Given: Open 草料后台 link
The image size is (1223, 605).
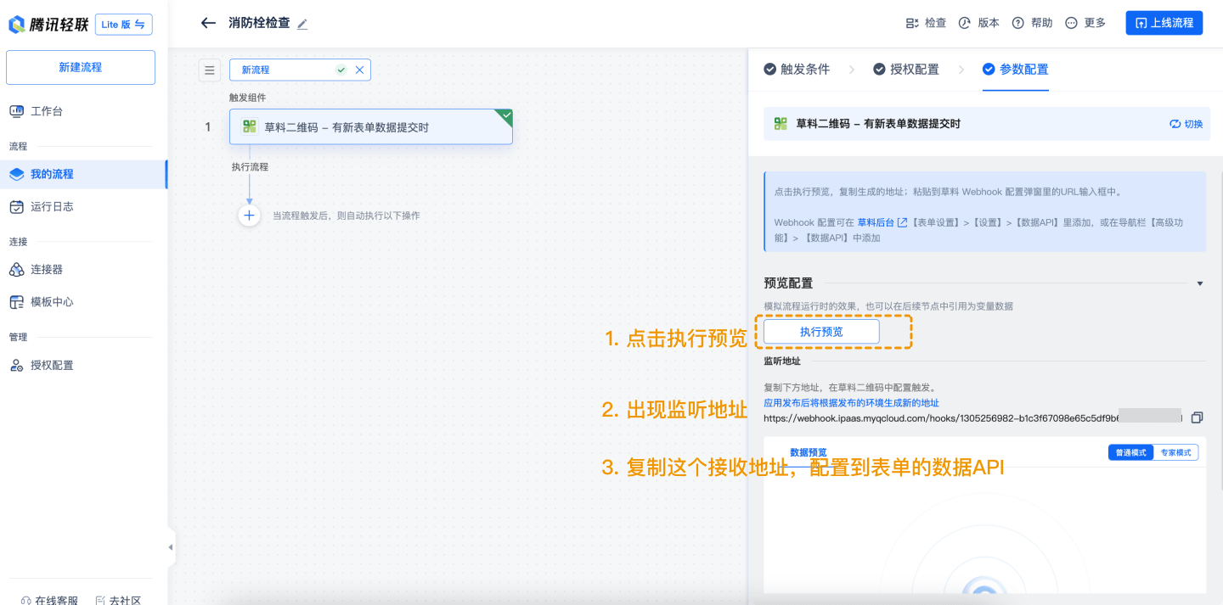Looking at the screenshot, I should [882, 222].
